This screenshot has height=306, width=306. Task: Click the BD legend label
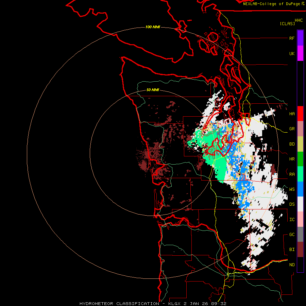(292, 144)
